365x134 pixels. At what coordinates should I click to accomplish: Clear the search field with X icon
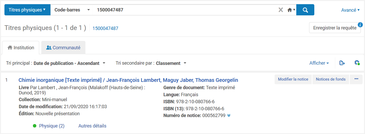[x=281, y=10]
